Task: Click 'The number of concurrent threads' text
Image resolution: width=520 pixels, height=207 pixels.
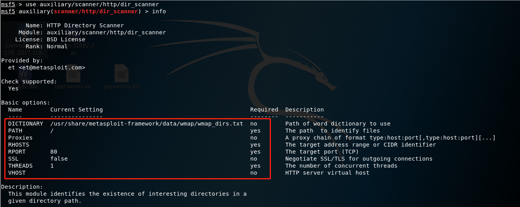Action: pyautogui.click(x=341, y=166)
